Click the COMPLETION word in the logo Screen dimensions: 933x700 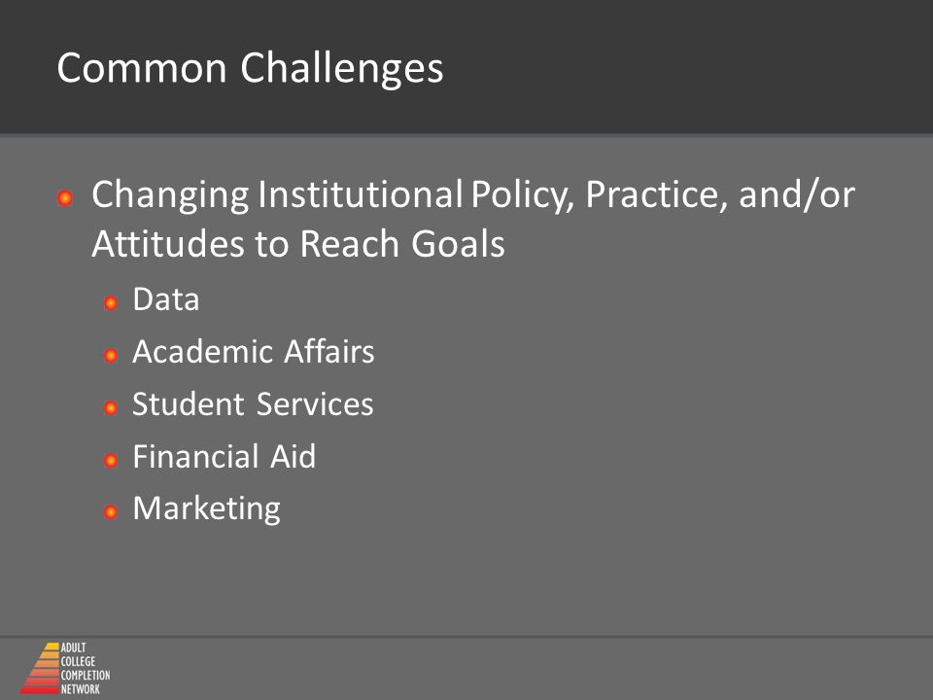coord(86,675)
